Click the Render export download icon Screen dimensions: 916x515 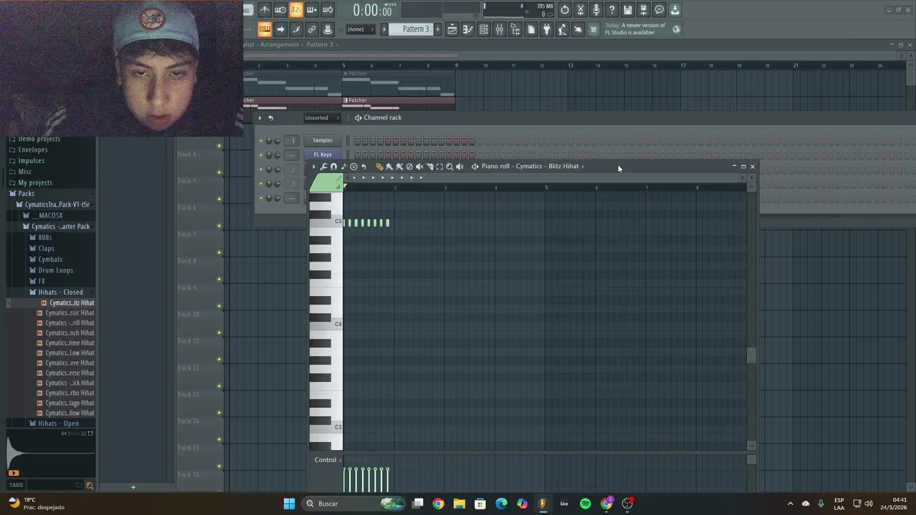click(x=675, y=10)
